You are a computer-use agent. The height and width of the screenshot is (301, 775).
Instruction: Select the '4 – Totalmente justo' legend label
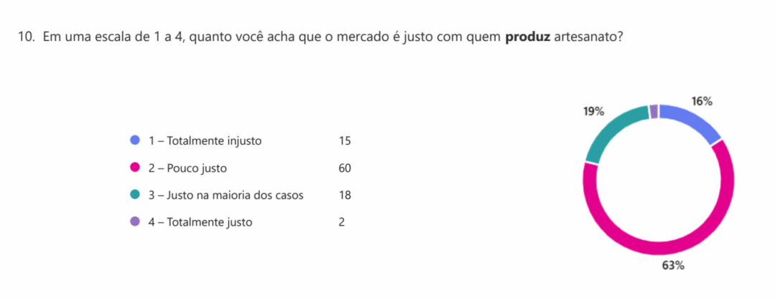[200, 222]
